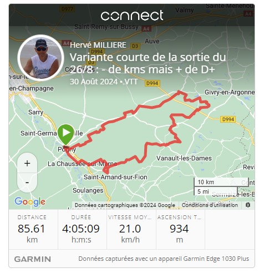
Task: Click the map zoom out minus button
Action: point(27,183)
